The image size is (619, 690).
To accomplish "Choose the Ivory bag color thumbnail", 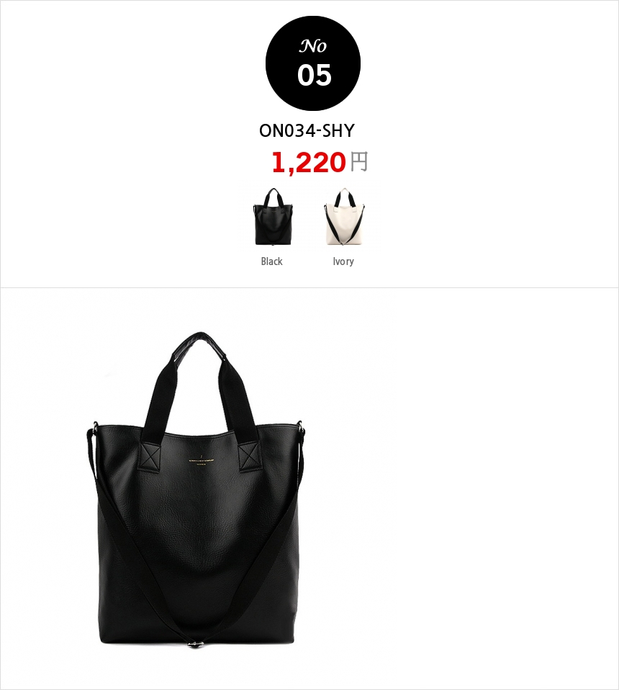I will coord(344,217).
